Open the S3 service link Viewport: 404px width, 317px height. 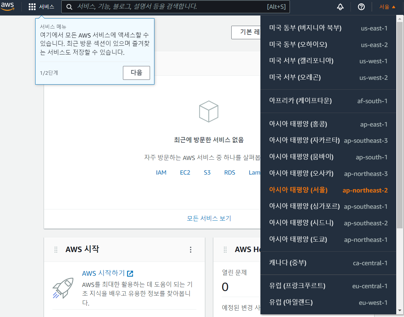click(207, 173)
